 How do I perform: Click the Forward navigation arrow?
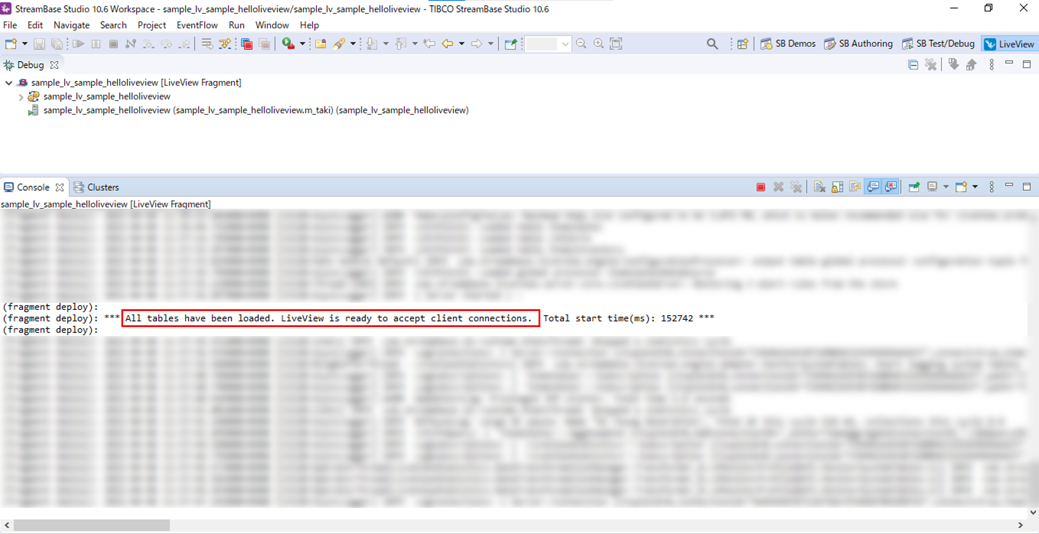(477, 44)
